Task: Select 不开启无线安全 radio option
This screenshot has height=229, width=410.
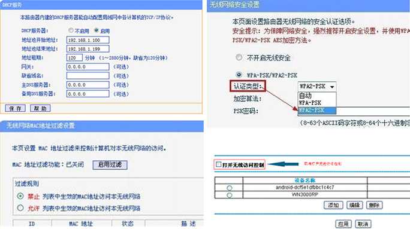Action: [x=239, y=57]
